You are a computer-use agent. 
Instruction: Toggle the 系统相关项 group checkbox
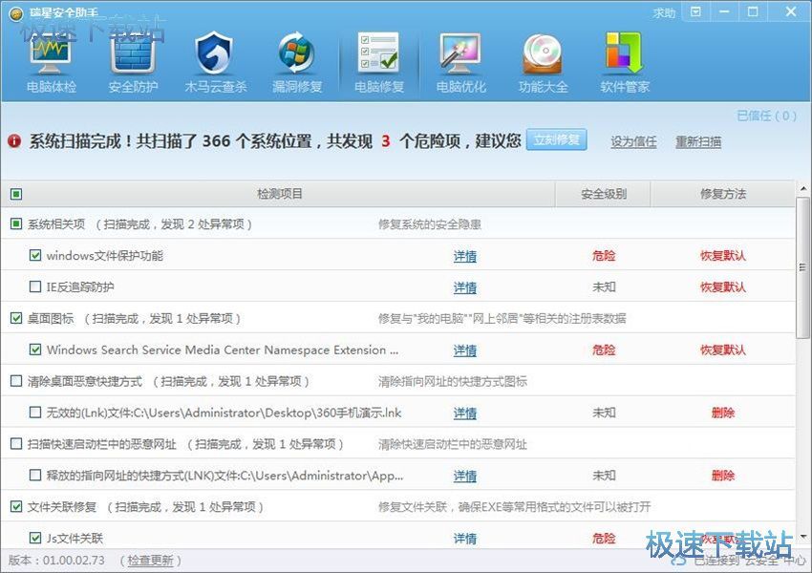tap(16, 223)
